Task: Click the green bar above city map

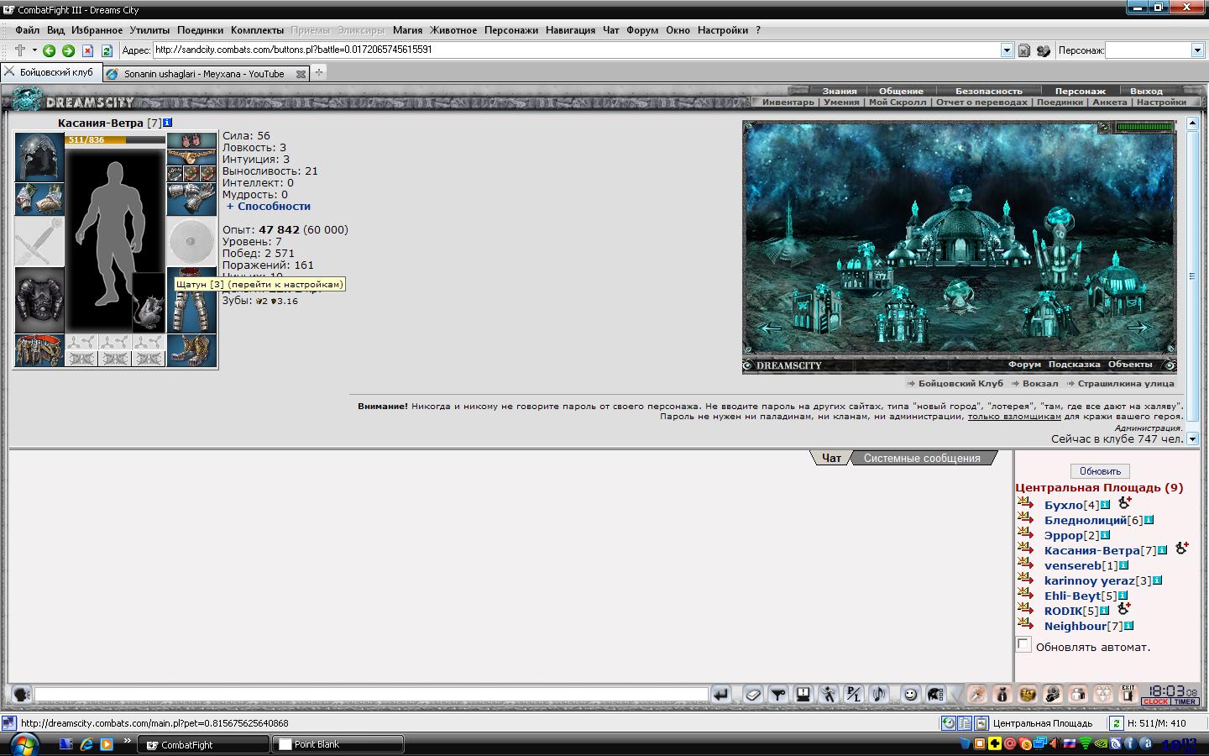Action: tap(1144, 128)
